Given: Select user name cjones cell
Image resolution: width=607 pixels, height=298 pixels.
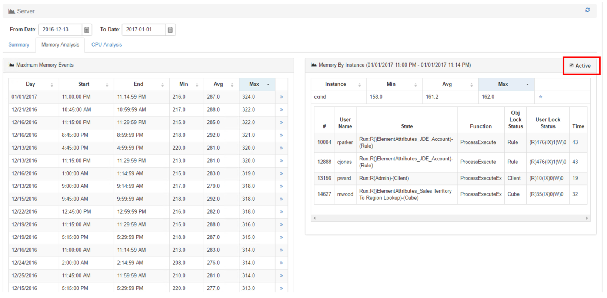Looking at the screenshot, I should point(345,162).
